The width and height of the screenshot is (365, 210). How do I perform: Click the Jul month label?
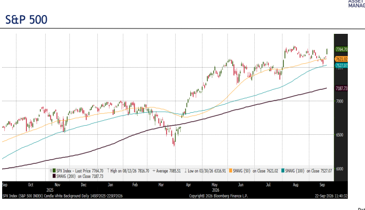[268, 185]
